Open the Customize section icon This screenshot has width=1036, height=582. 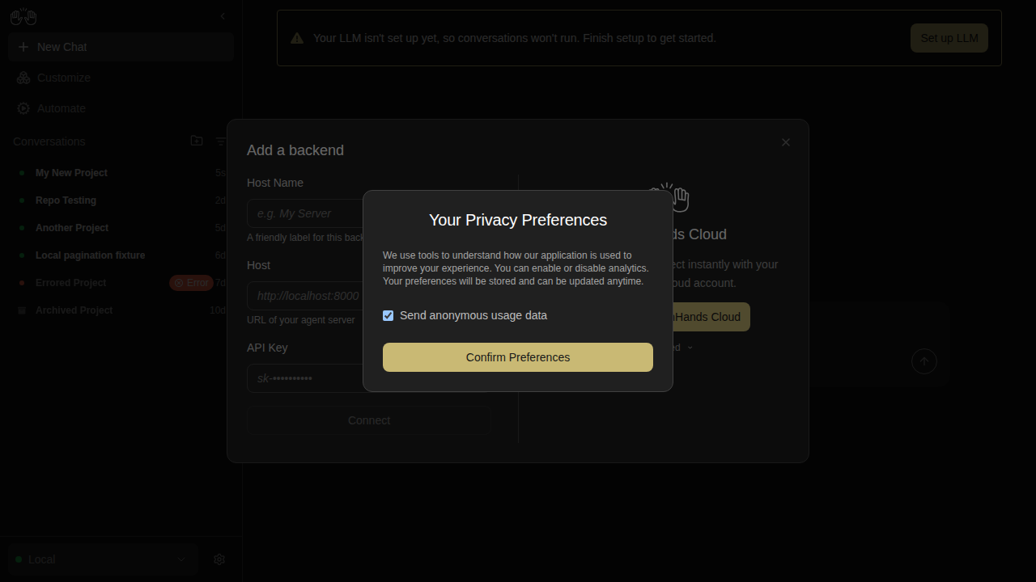click(23, 78)
